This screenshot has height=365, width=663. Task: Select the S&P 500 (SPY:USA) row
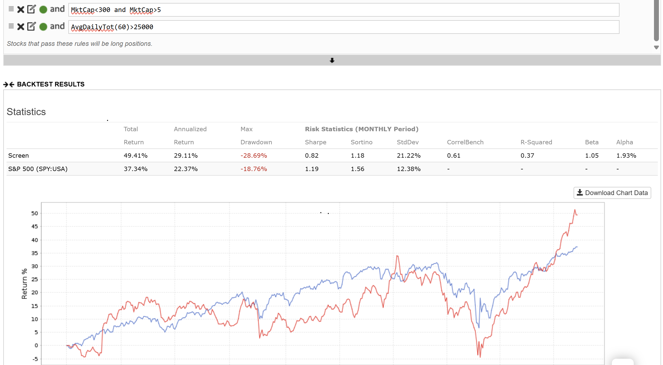pos(38,169)
